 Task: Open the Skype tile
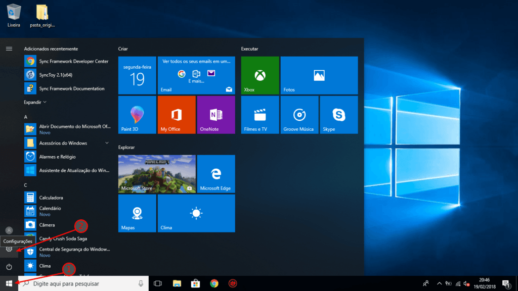point(339,115)
